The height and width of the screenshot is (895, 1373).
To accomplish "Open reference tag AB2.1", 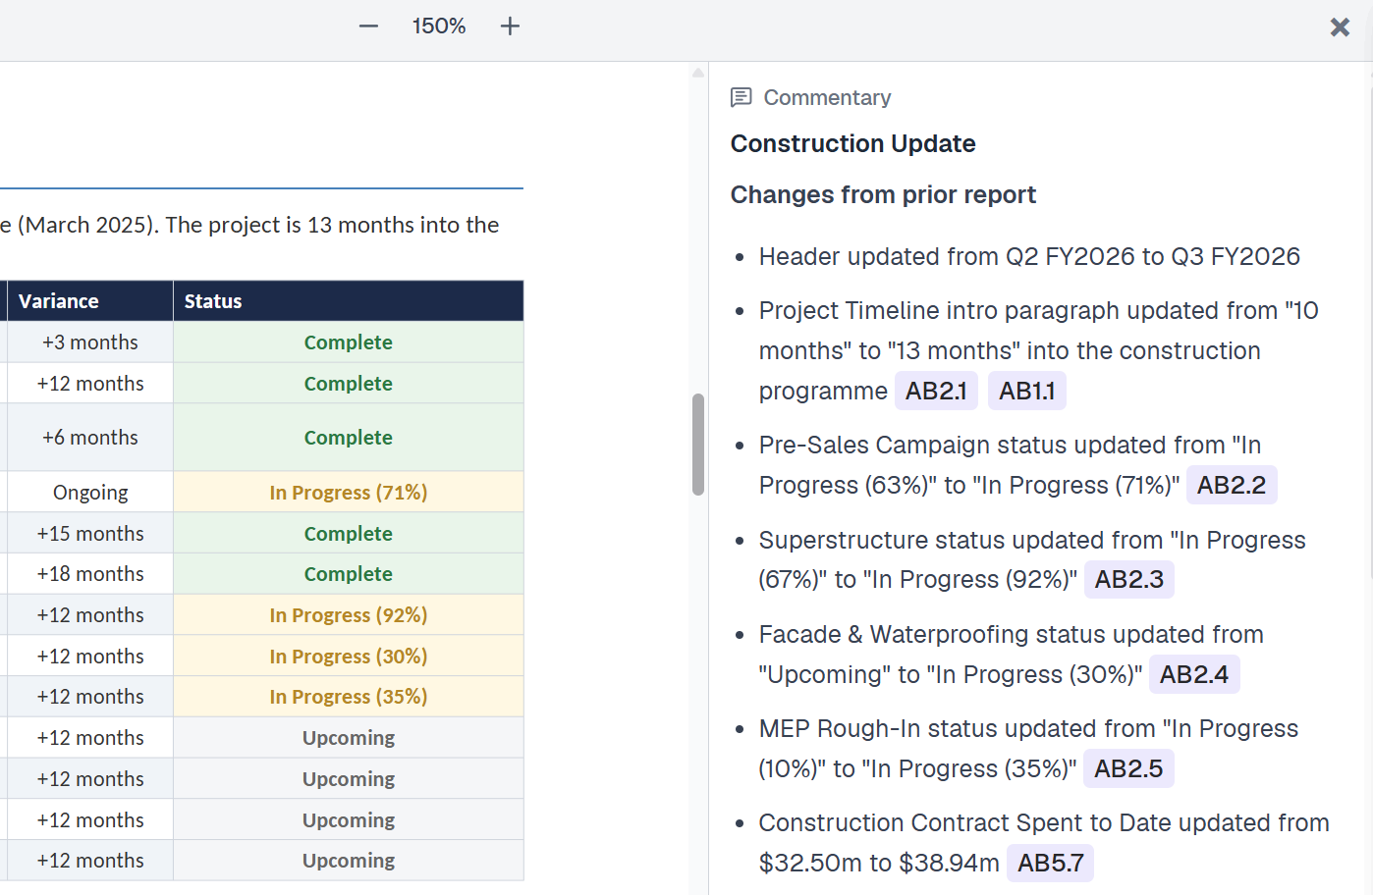I will pos(935,391).
